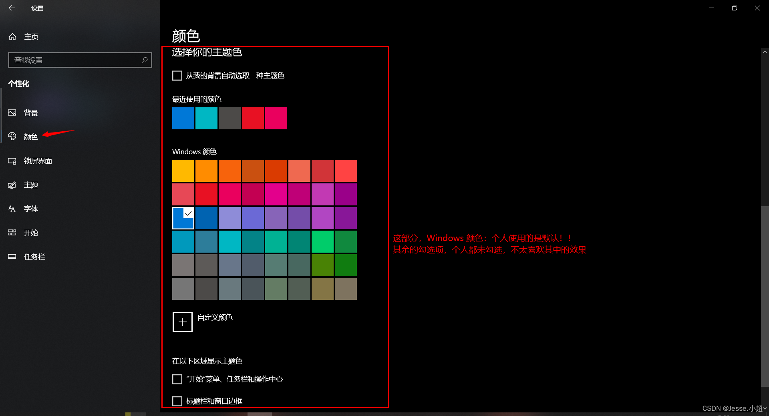This screenshot has height=416, width=769.
Task: Select the bright green Windows color swatch
Action: 322,241
